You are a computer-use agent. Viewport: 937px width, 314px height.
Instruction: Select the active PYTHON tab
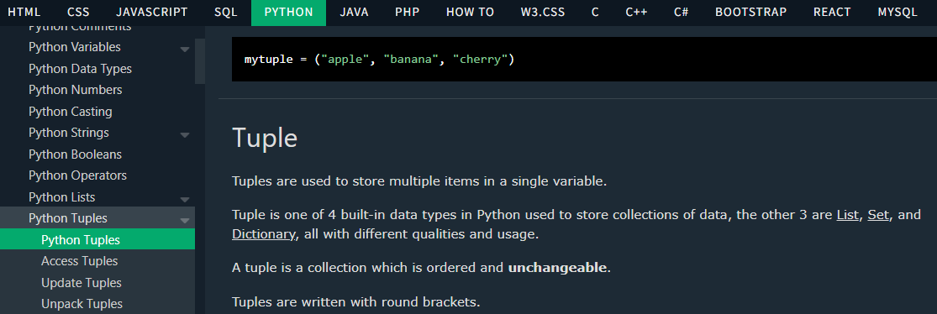tap(288, 12)
